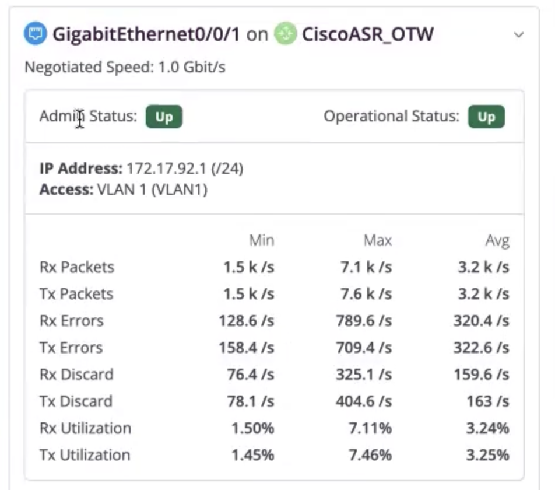Collapse the interface card chevron
The image size is (555, 490).
point(518,34)
